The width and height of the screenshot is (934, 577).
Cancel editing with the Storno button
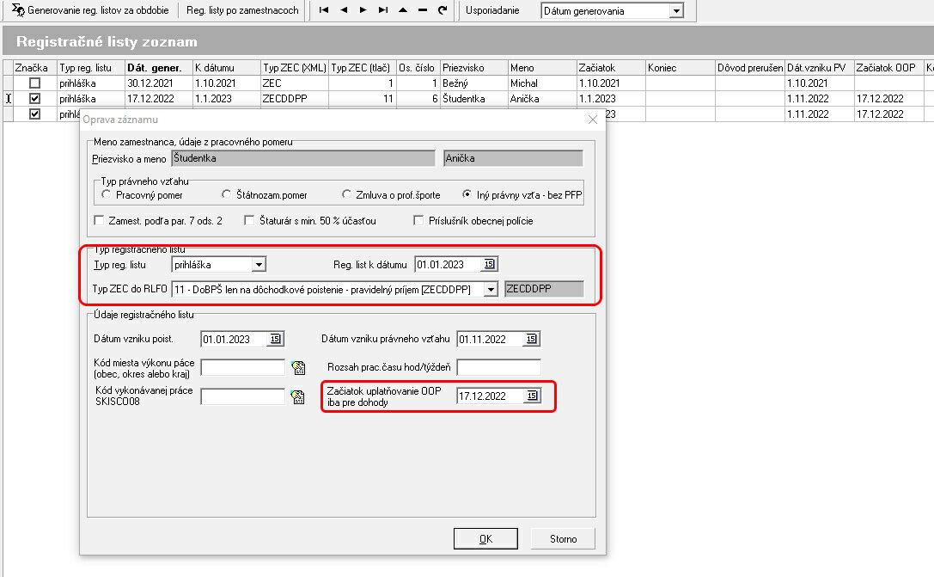pyautogui.click(x=564, y=539)
